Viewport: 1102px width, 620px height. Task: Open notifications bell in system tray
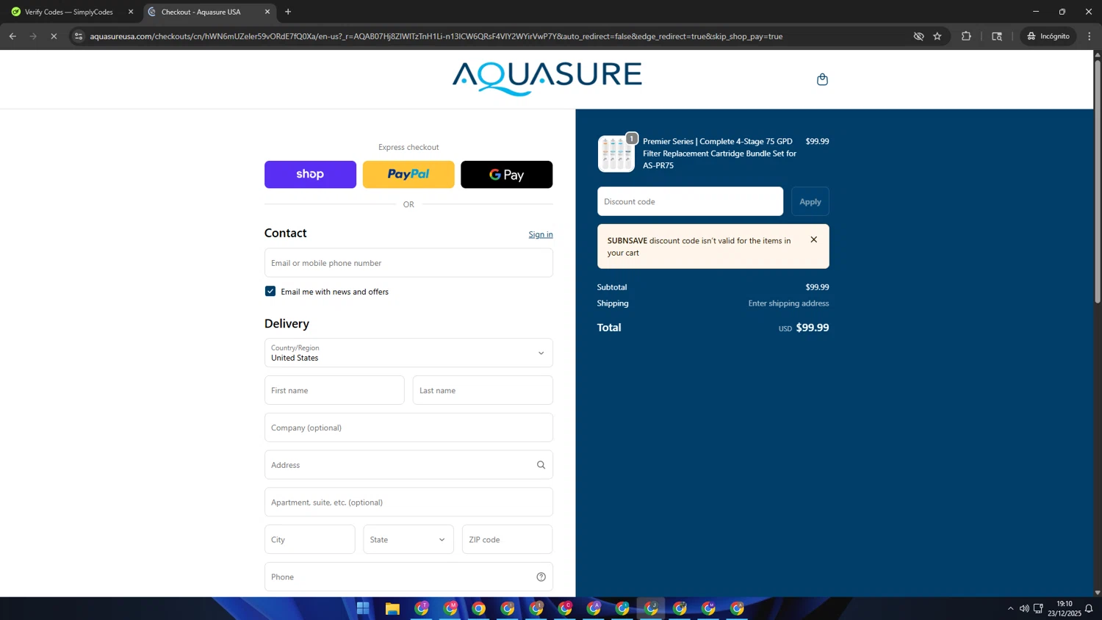tap(1089, 608)
